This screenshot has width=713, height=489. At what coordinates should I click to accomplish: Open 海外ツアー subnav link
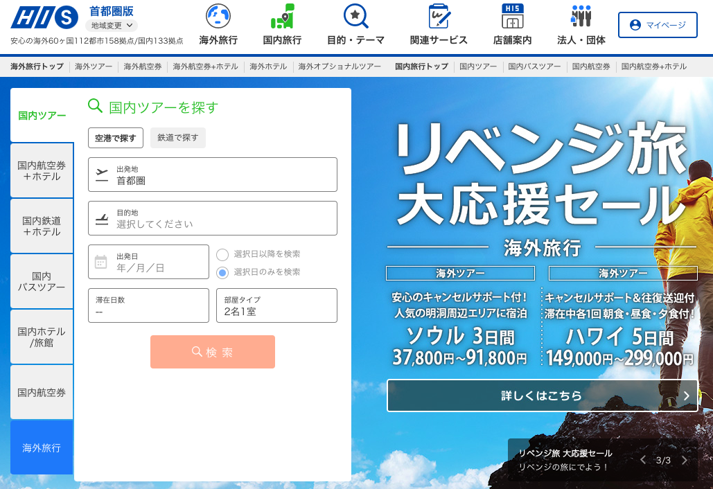tap(94, 66)
